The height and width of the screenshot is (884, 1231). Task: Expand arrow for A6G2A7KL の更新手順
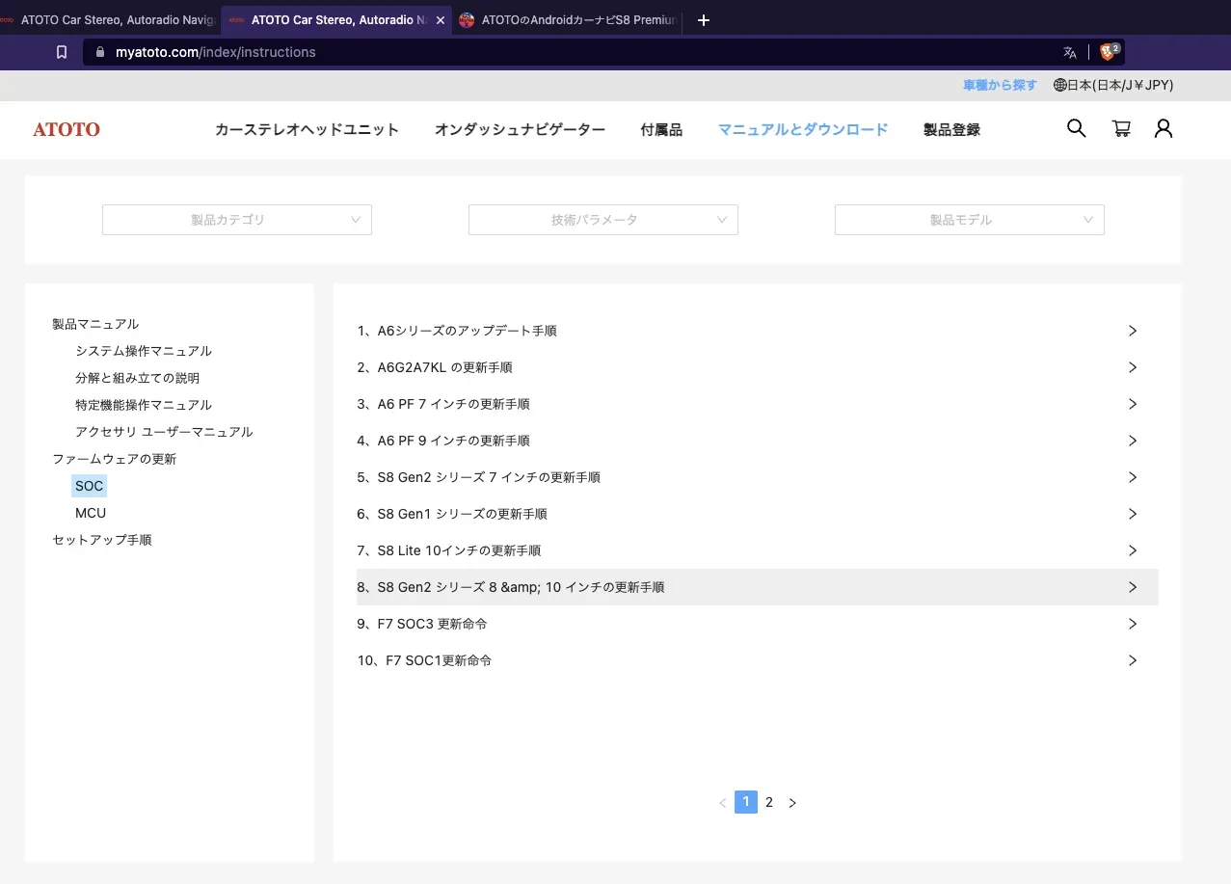point(1133,367)
